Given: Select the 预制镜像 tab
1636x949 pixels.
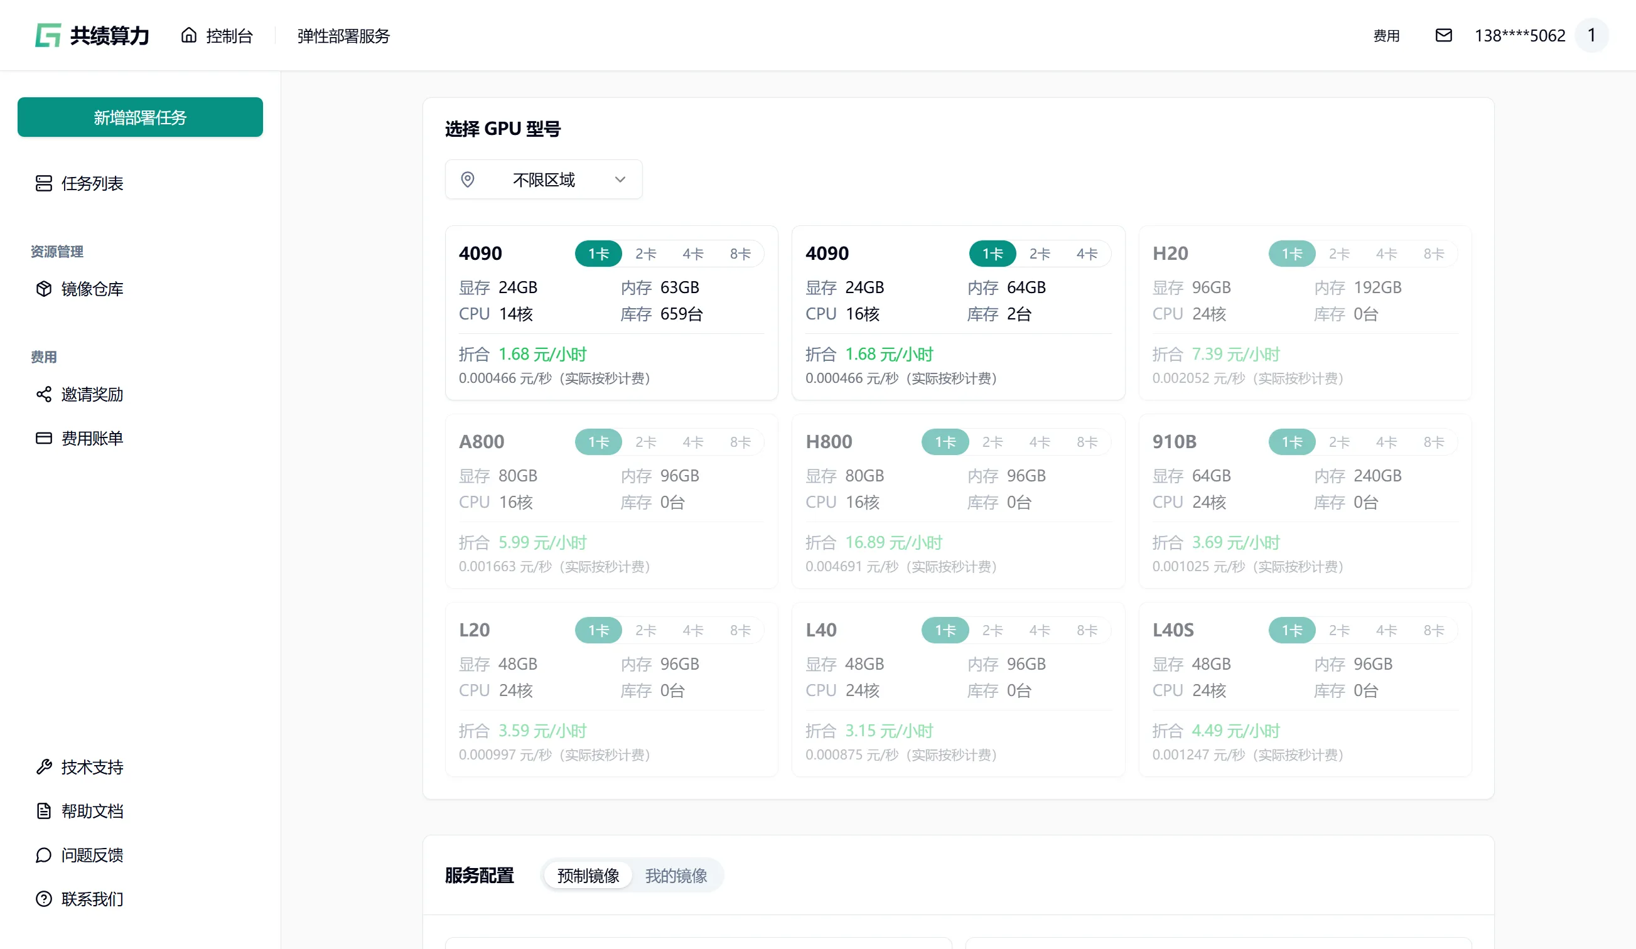Looking at the screenshot, I should point(588,876).
